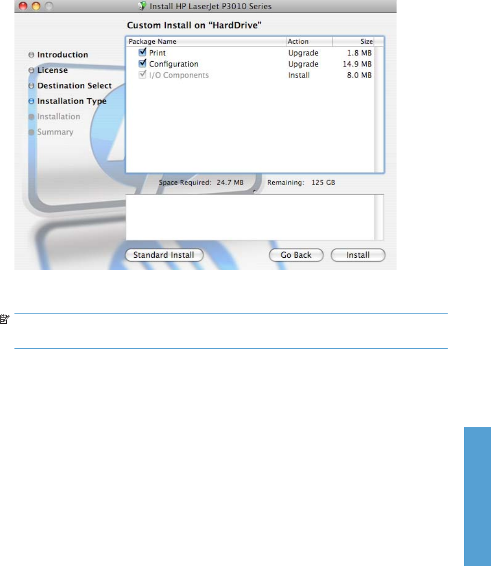Click the Upgrade action for Configuration
Image resolution: width=491 pixels, height=566 pixels.
click(303, 64)
